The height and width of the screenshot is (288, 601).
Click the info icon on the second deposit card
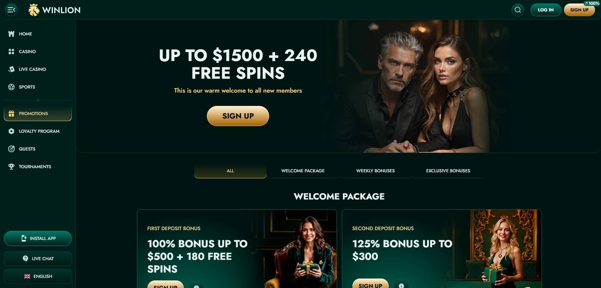(x=401, y=285)
